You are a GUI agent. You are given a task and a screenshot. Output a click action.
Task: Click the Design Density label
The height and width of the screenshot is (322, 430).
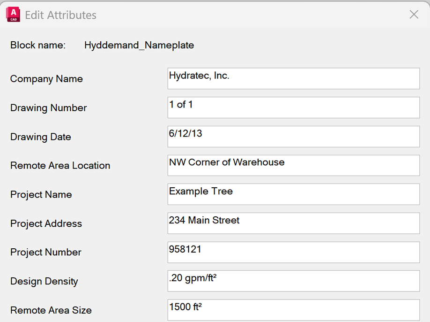(x=44, y=281)
